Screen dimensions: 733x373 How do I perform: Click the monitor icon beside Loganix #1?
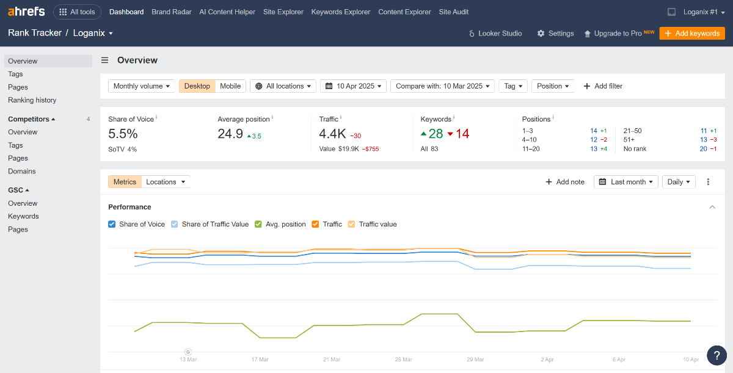point(672,12)
